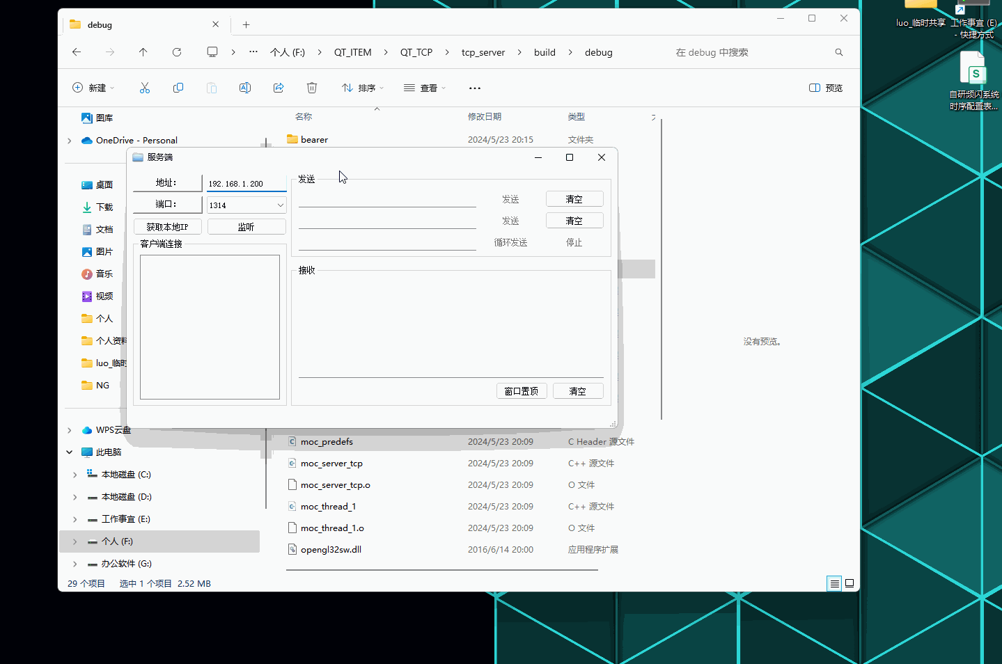Viewport: 1002px width, 664px height.
Task: Click the Copy icon in Explorer toolbar
Action: pyautogui.click(x=178, y=88)
